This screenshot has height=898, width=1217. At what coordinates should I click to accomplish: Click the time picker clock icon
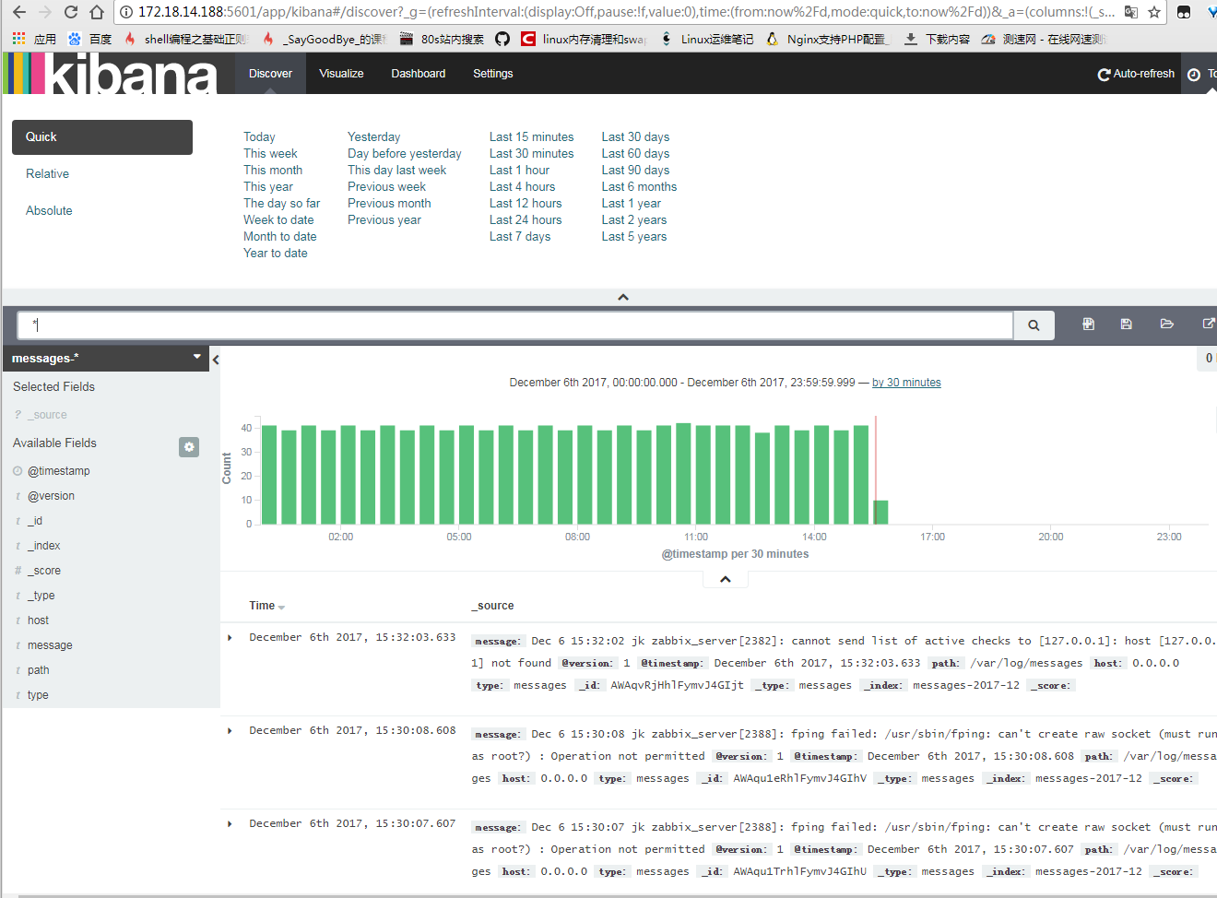tap(1194, 75)
